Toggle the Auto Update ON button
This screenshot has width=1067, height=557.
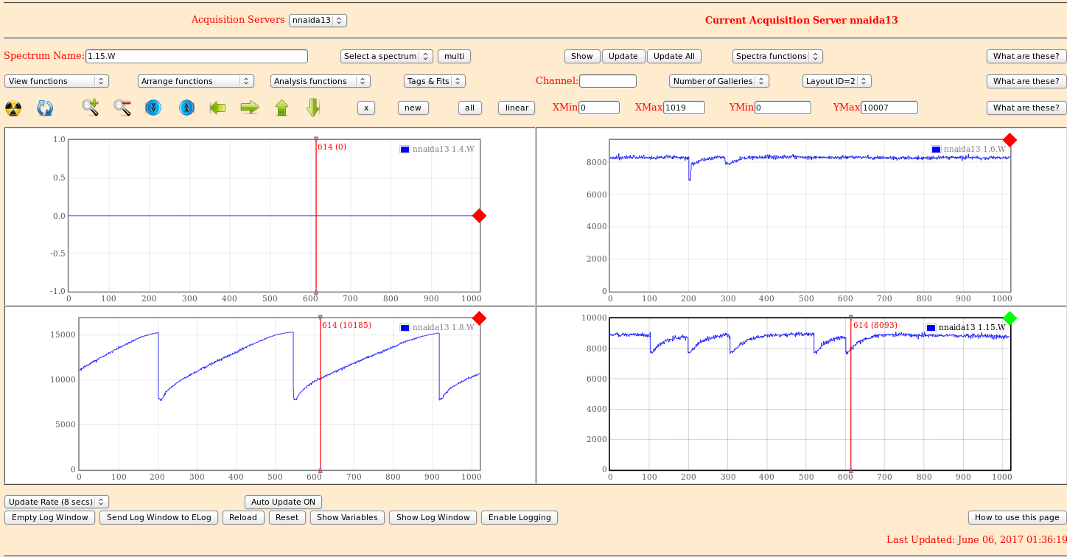[x=283, y=502]
